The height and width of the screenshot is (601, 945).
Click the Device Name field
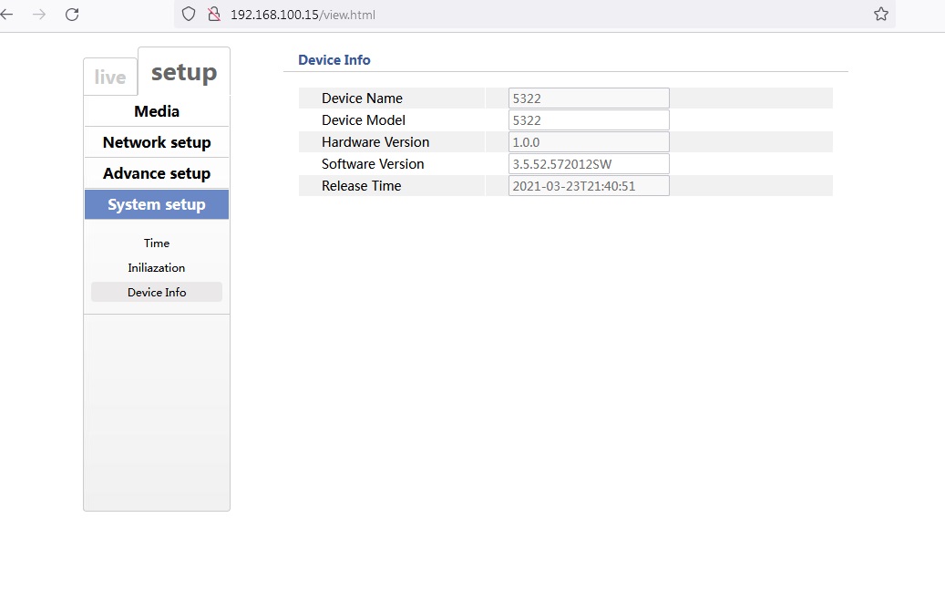point(589,98)
